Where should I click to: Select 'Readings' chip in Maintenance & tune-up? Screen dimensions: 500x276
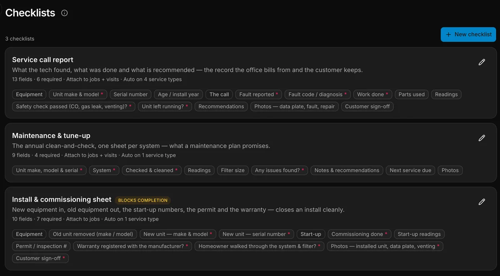coord(199,170)
